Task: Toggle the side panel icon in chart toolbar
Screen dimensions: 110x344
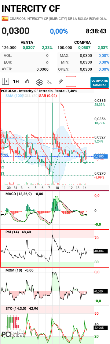Action: click(x=5, y=82)
